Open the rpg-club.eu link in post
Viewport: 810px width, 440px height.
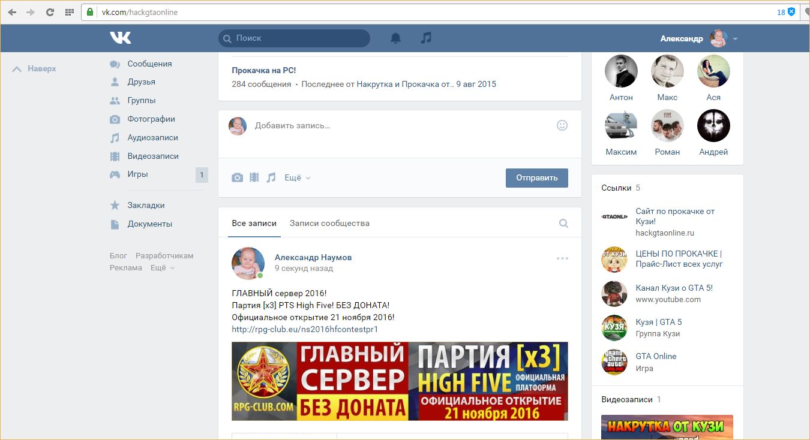click(x=305, y=329)
